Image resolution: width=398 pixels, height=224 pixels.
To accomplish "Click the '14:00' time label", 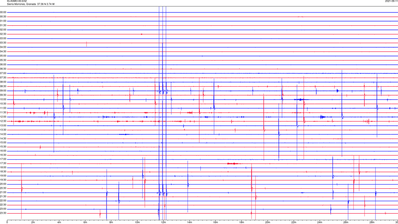I will [3, 134].
